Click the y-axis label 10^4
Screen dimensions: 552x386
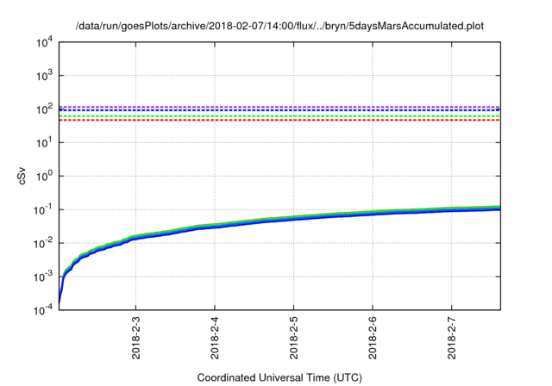tap(44, 42)
